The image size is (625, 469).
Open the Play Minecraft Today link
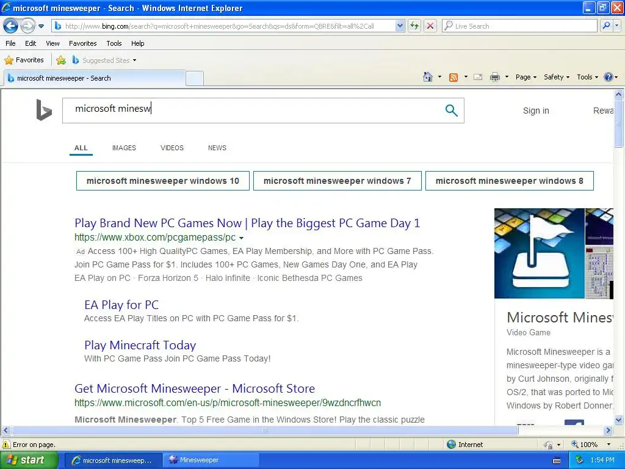click(x=140, y=345)
